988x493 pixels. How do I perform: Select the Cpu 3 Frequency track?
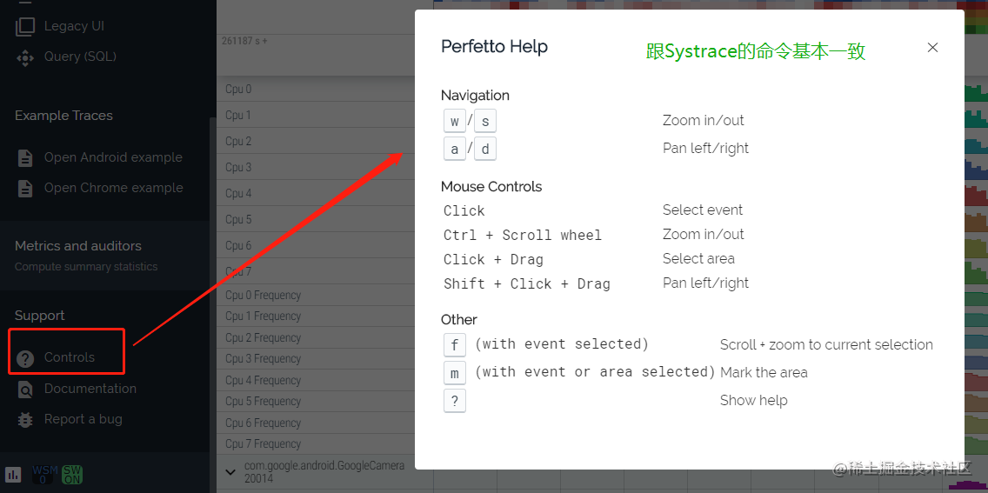(322, 359)
